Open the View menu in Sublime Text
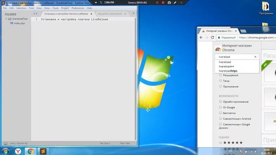Screen dimensions: 276x155 pyautogui.click(x=39, y=8)
